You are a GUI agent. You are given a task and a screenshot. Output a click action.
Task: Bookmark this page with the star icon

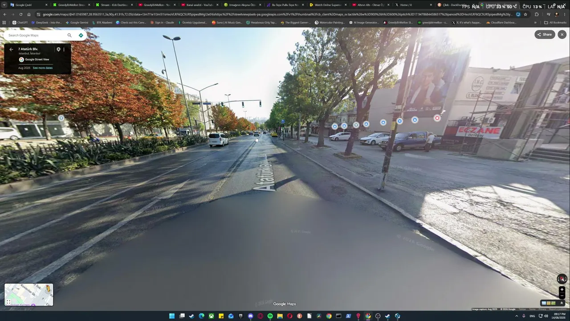525,14
